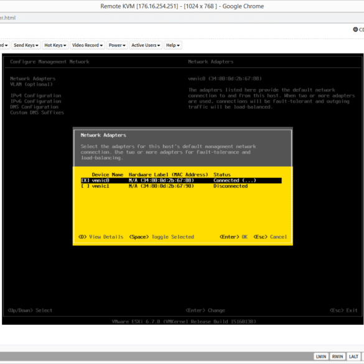This screenshot has height=364, width=364.
Task: Click the <Esc> Cancel hint in dialog
Action: point(270,237)
